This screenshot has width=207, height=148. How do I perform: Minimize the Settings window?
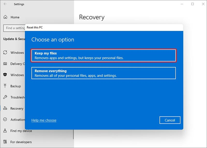(182, 4)
